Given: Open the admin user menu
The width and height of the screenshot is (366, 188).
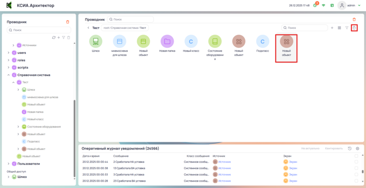Looking at the screenshot, I should pyautogui.click(x=347, y=5).
